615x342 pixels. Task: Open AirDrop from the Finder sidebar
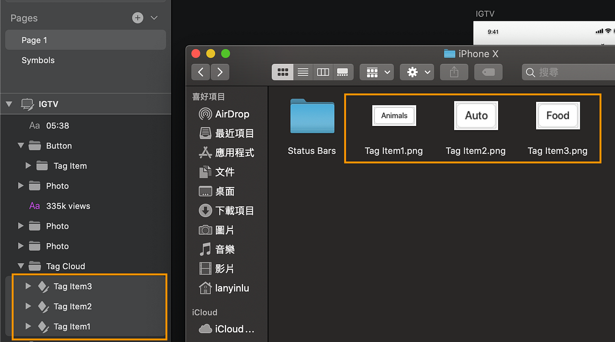226,114
